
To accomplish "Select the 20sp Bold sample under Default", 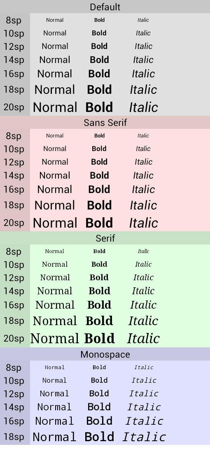I will tap(99, 107).
